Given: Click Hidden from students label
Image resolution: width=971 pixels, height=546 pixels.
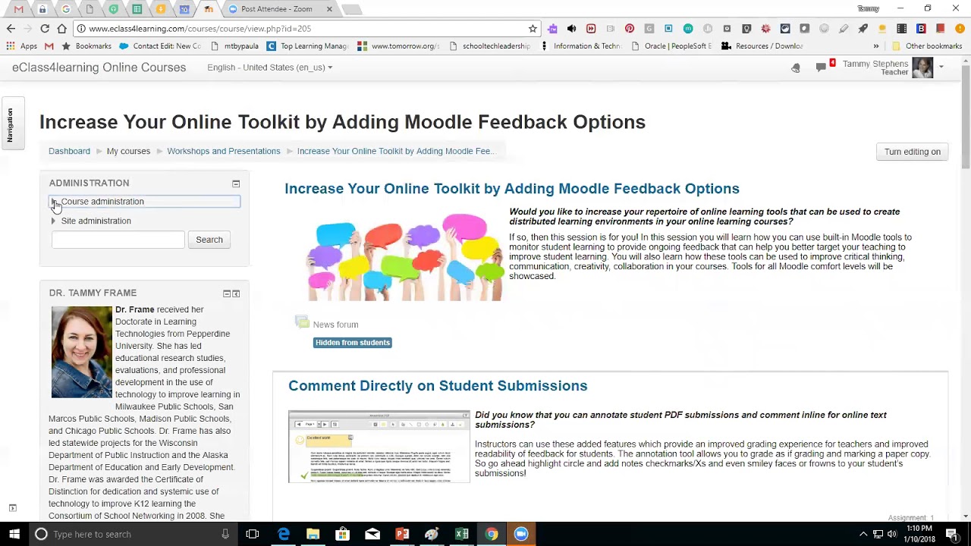Looking at the screenshot, I should (x=353, y=343).
